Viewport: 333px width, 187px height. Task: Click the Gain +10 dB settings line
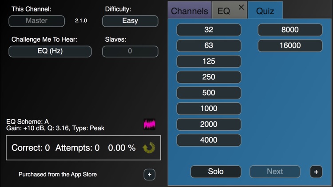pyautogui.click(x=55, y=128)
